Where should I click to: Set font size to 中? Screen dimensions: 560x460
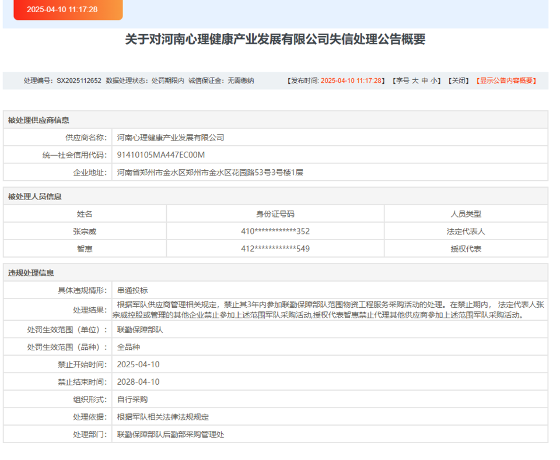tap(425, 81)
